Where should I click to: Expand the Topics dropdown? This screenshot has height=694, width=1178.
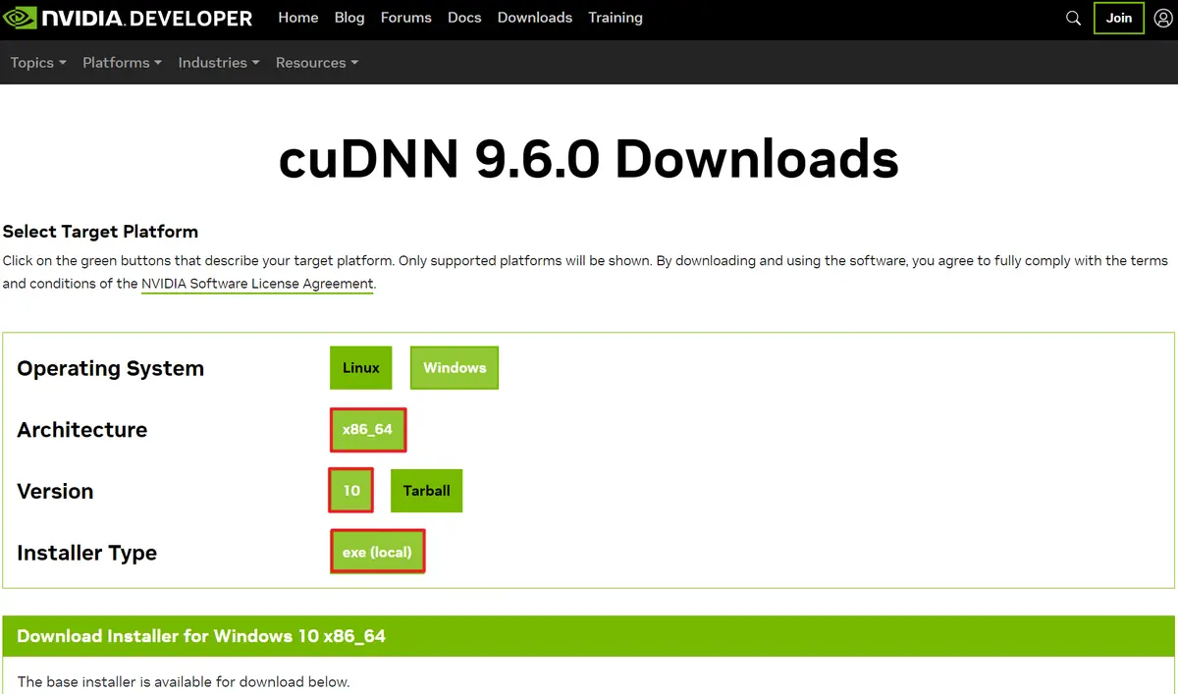click(38, 63)
